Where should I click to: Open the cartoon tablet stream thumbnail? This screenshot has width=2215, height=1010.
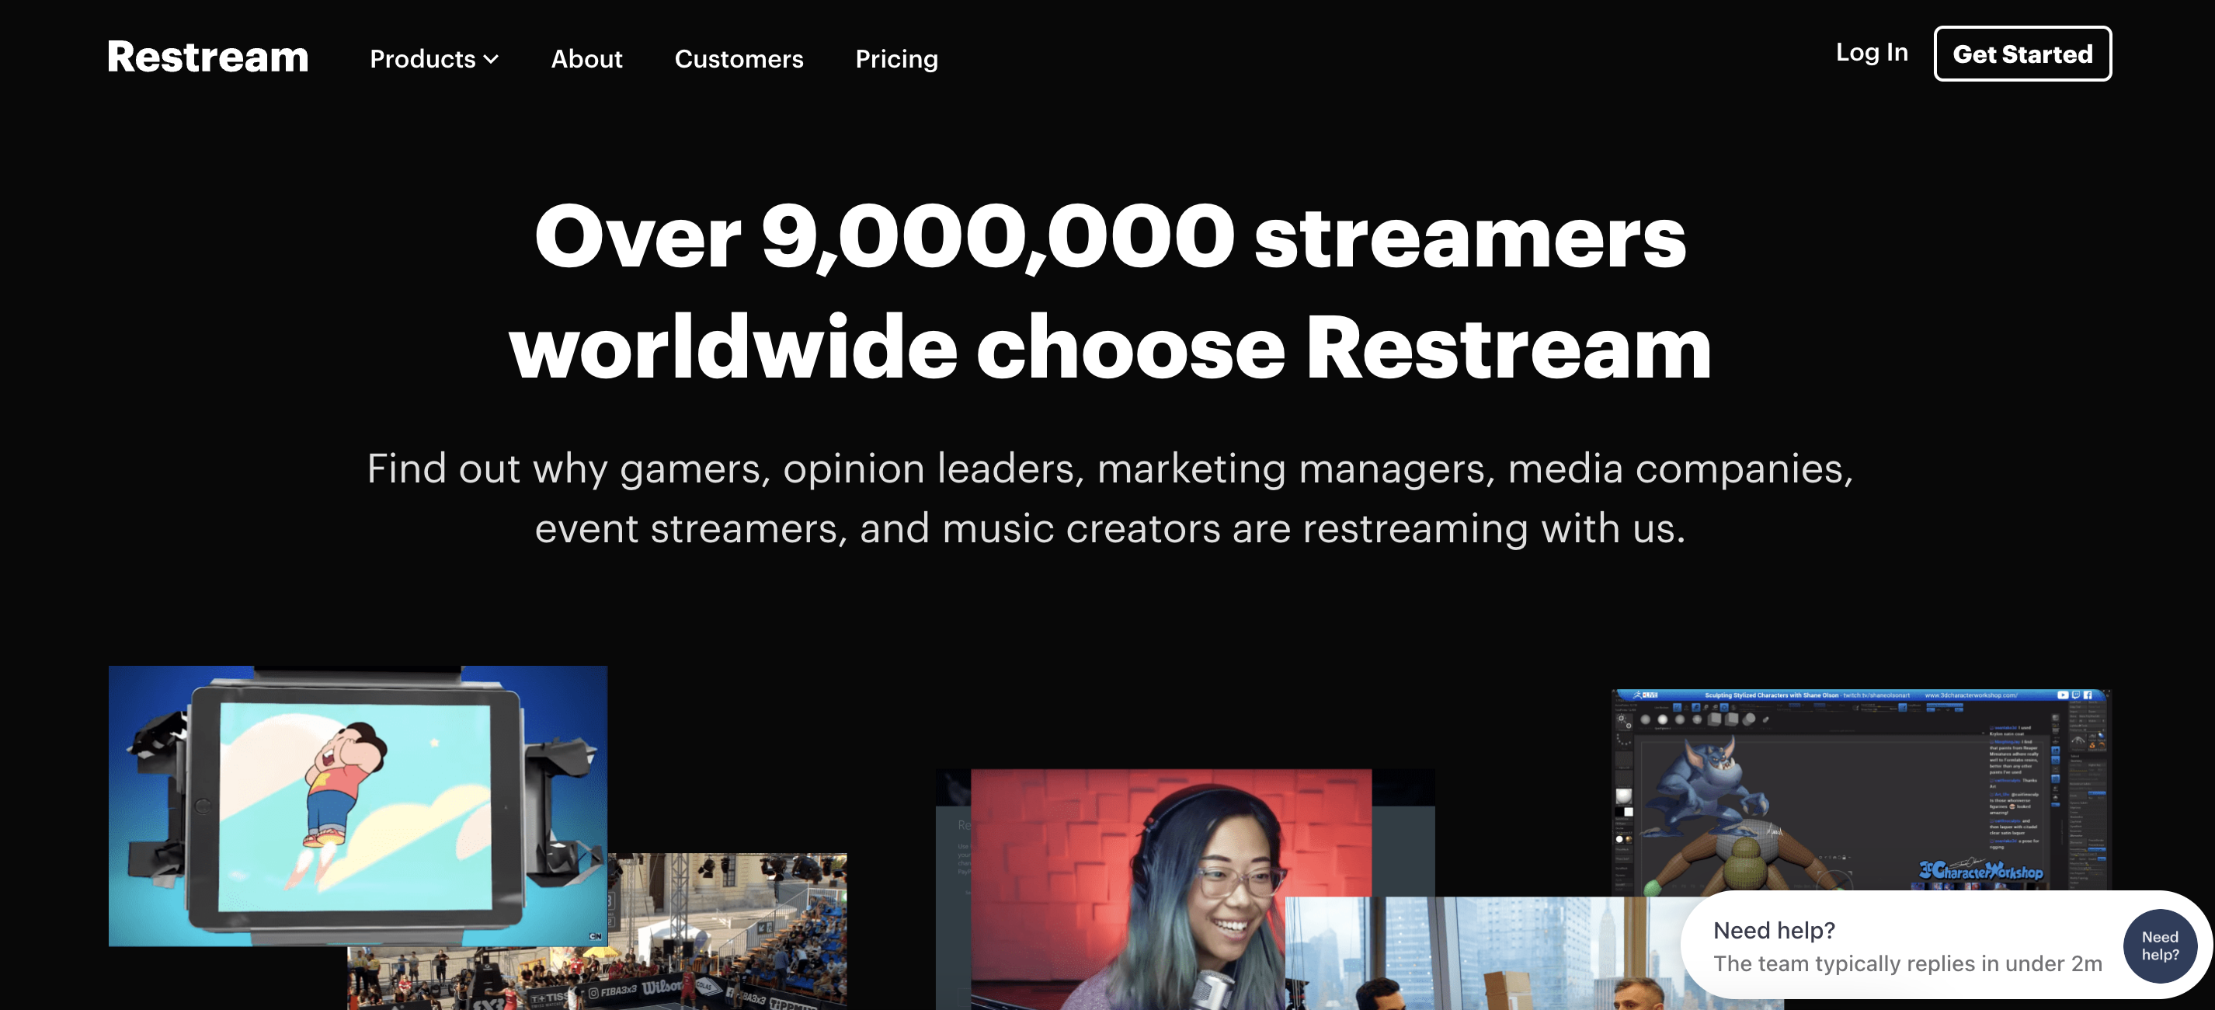(x=358, y=805)
